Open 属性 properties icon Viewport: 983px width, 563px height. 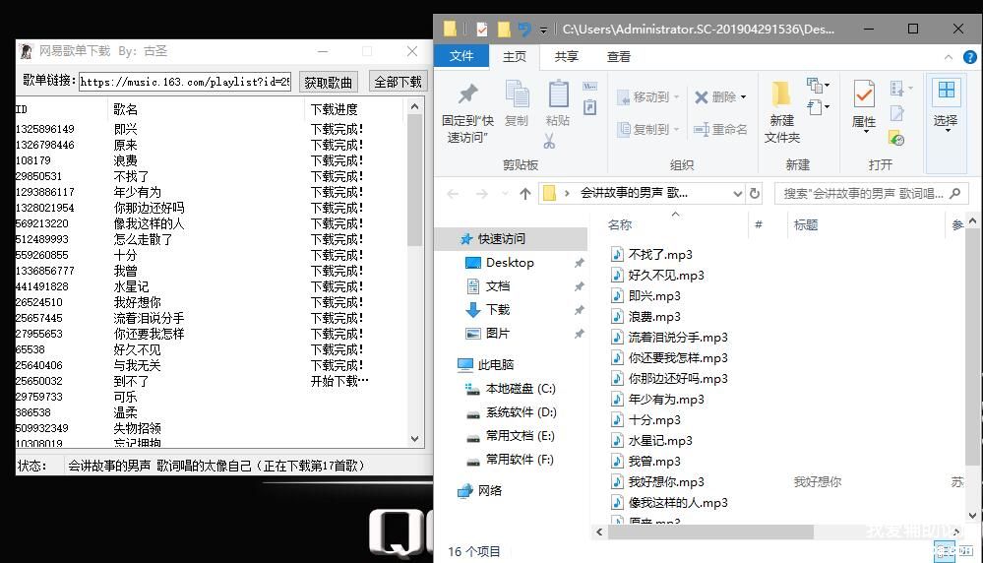[864, 95]
